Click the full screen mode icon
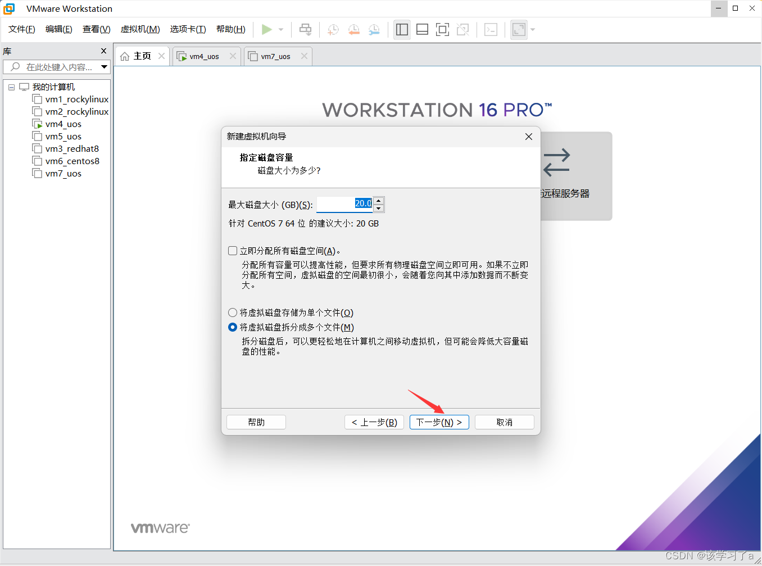Image resolution: width=762 pixels, height=566 pixels. (442, 29)
